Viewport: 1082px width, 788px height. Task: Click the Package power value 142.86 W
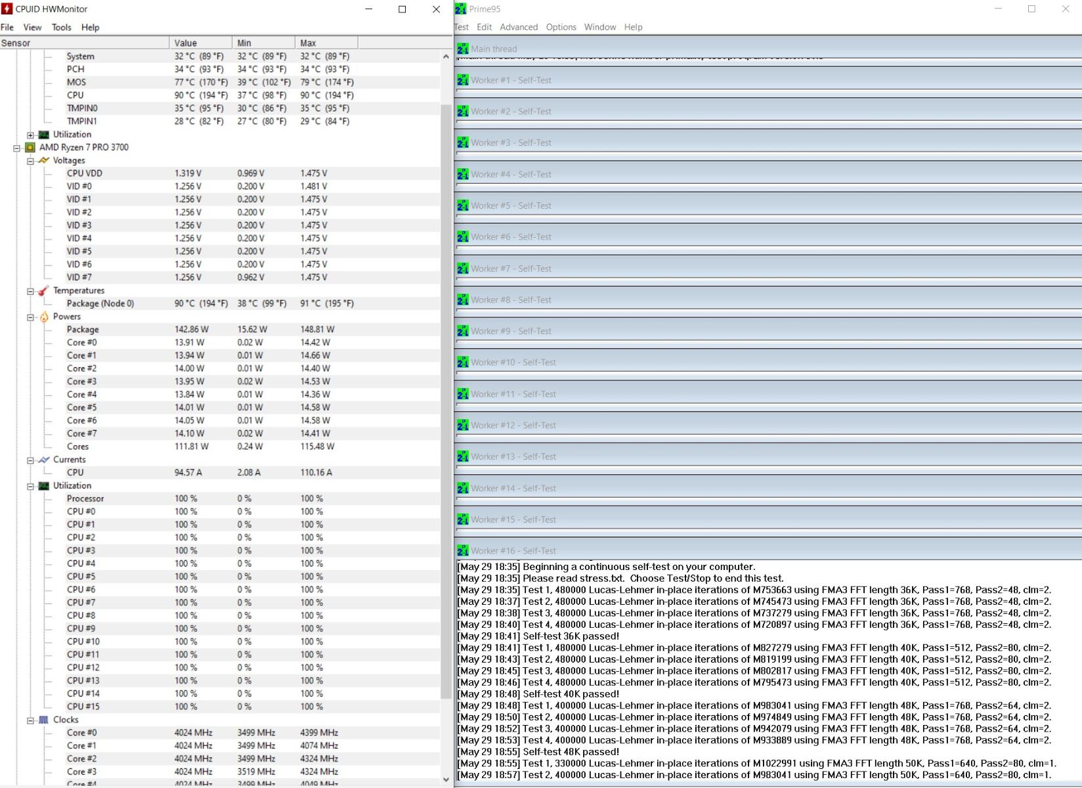(192, 330)
